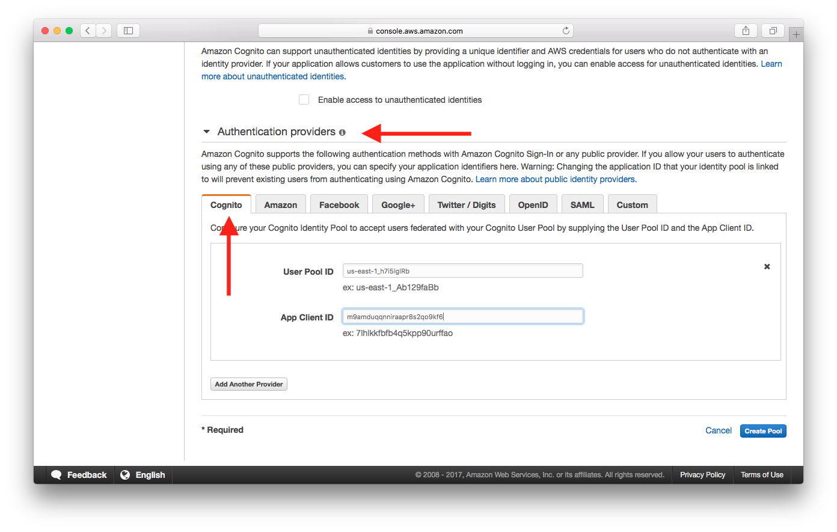Viewport: 837px width, 532px height.
Task: Switch to the SAML tab
Action: 582,204
